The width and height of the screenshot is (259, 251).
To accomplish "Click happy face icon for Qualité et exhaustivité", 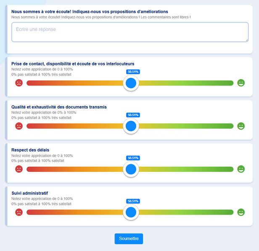I will pyautogui.click(x=241, y=126).
